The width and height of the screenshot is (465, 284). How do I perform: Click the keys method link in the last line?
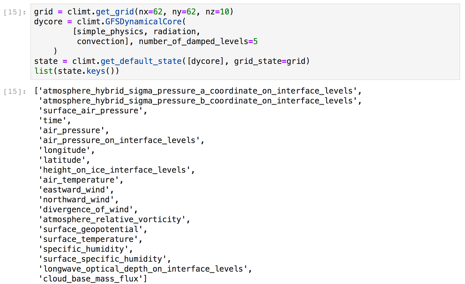[96, 71]
